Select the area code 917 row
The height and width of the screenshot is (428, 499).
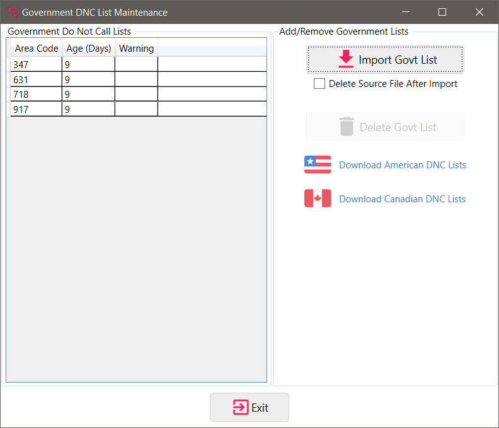click(x=36, y=110)
